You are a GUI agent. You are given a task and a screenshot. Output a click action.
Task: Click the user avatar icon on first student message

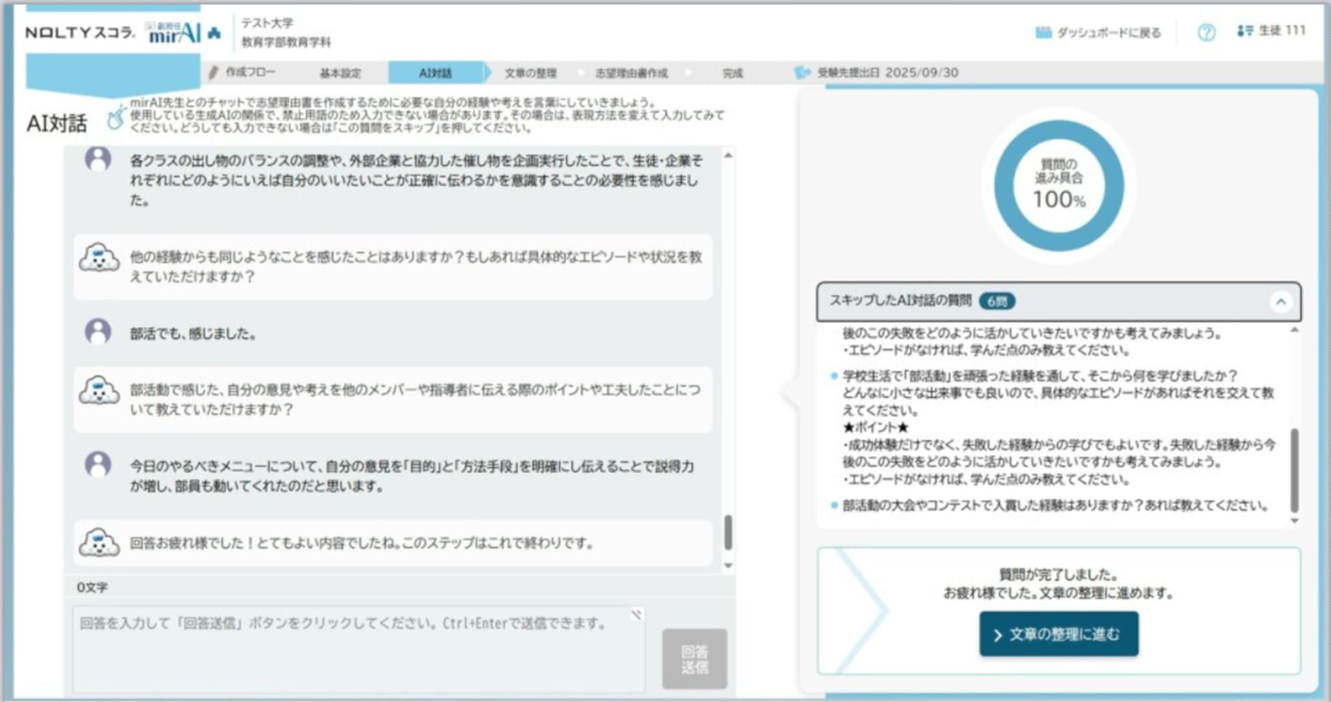tap(99, 160)
